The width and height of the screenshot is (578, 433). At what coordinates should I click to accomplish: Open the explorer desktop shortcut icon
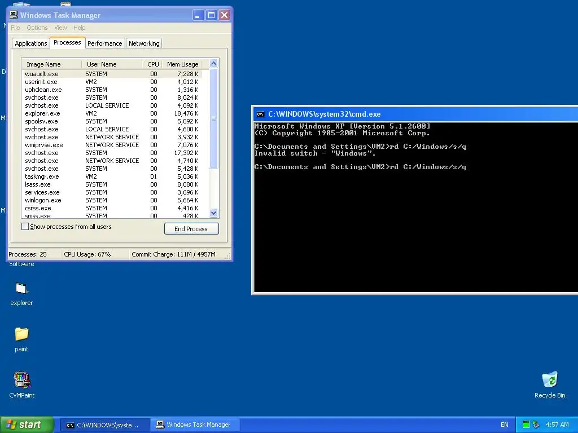tap(21, 289)
